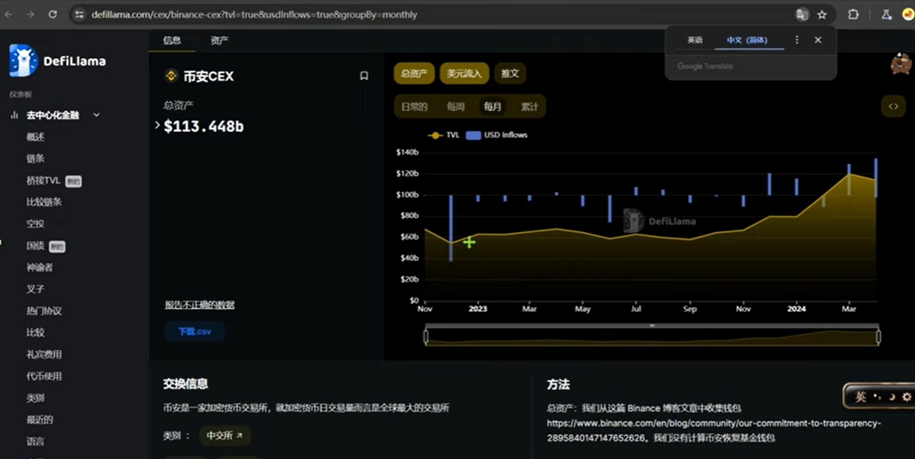This screenshot has height=459, width=915.
Task: Click the right handle of chart range slider
Action: pyautogui.click(x=878, y=337)
